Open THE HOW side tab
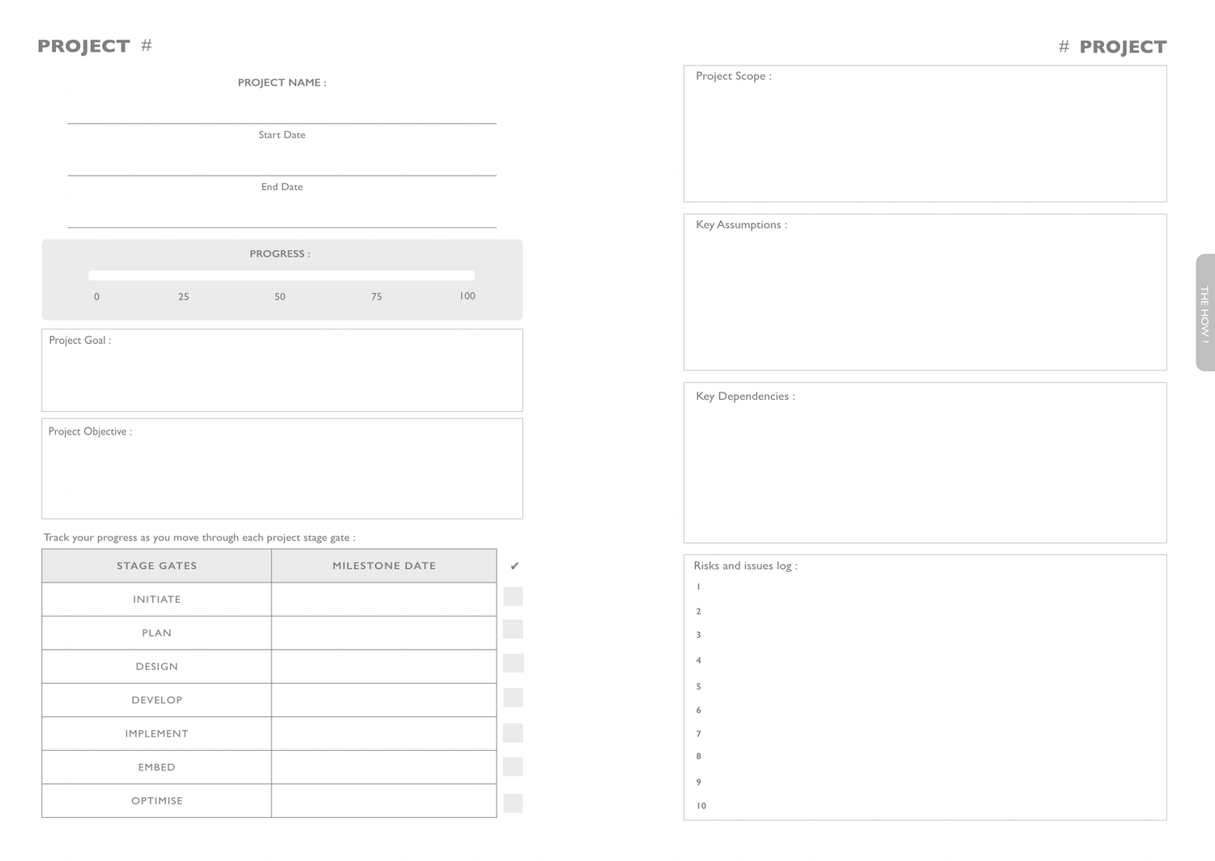The image size is (1215, 861). (x=1204, y=313)
